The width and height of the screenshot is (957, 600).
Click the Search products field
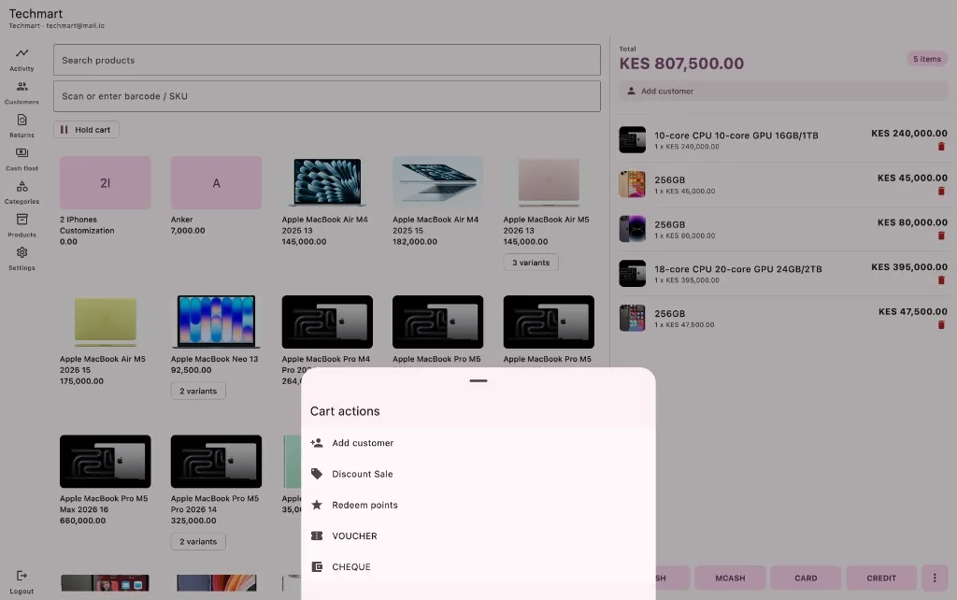326,60
